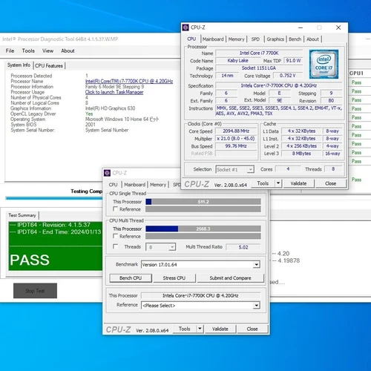Click the Max TDP 91.0 W value
The width and height of the screenshot is (371, 371).
point(293,61)
